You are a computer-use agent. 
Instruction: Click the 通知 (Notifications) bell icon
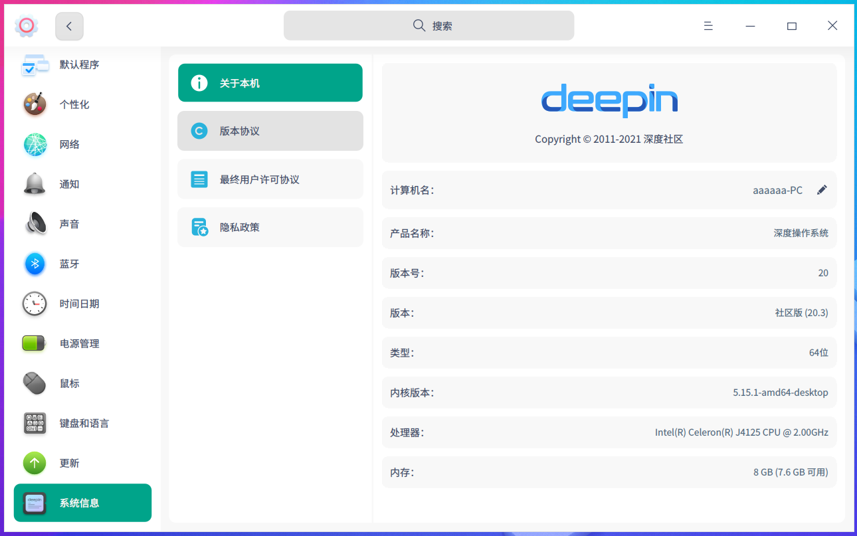pos(35,184)
